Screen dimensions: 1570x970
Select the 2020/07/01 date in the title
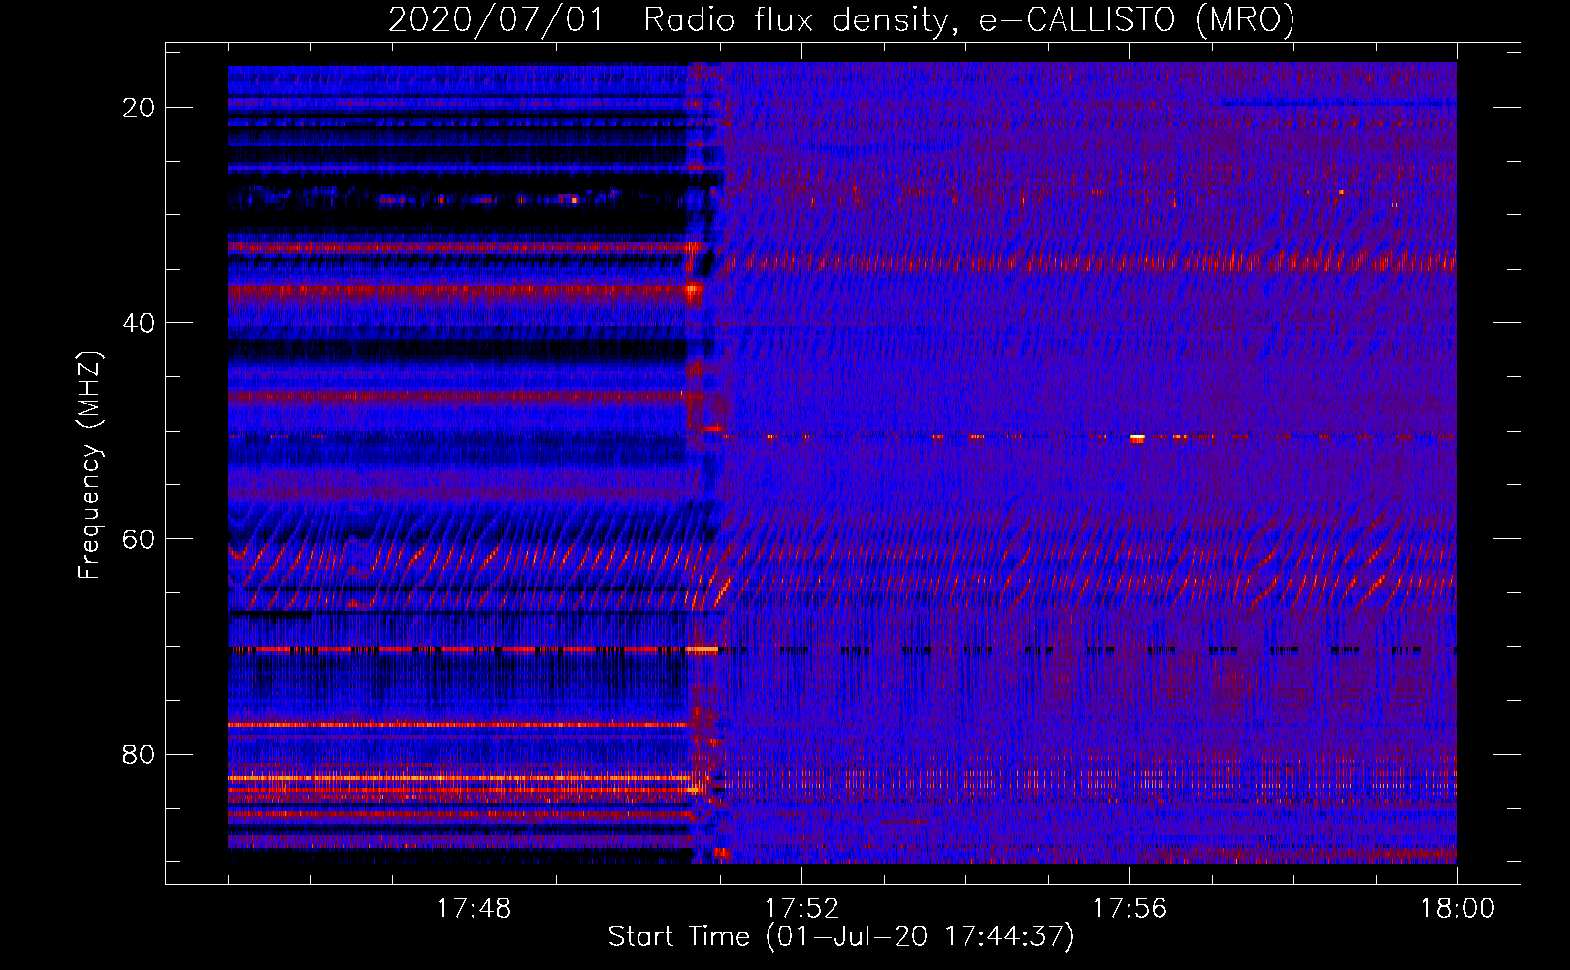point(495,19)
